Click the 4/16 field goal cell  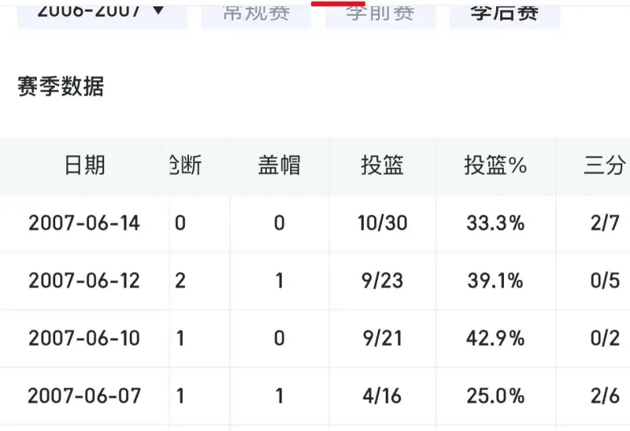coord(382,396)
